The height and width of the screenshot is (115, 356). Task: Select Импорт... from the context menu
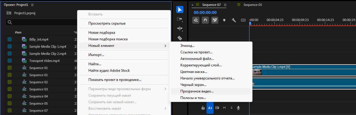(x=96, y=55)
